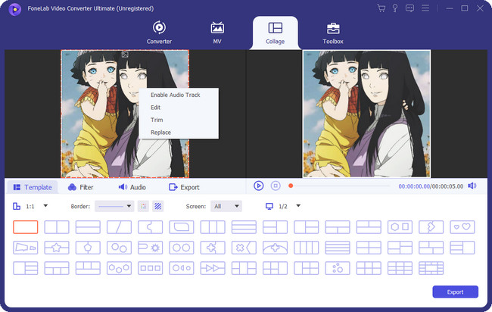Image resolution: width=492 pixels, height=312 pixels.
Task: Select the three vertical columns template
Action: click(x=213, y=227)
